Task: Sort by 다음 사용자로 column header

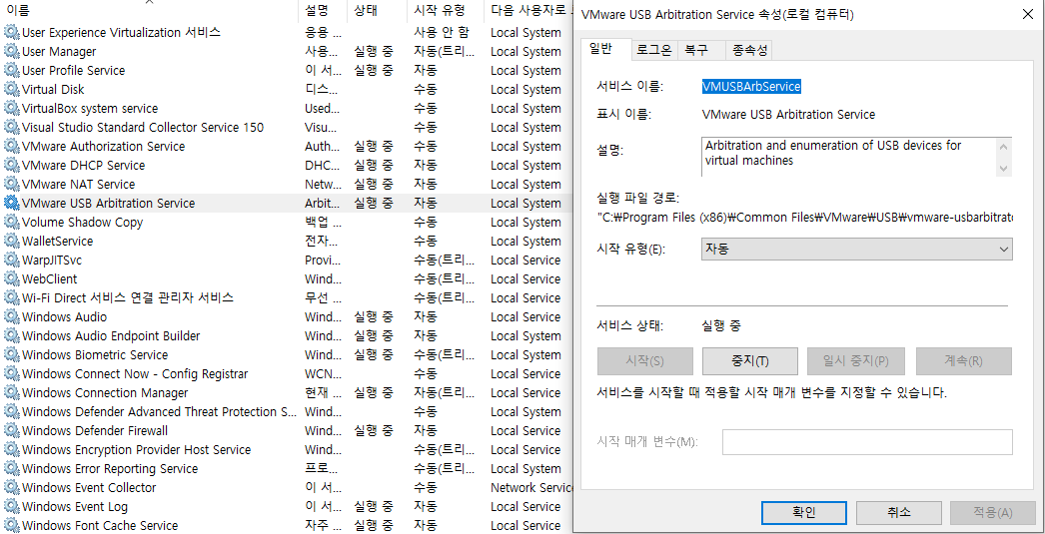Action: click(x=529, y=11)
